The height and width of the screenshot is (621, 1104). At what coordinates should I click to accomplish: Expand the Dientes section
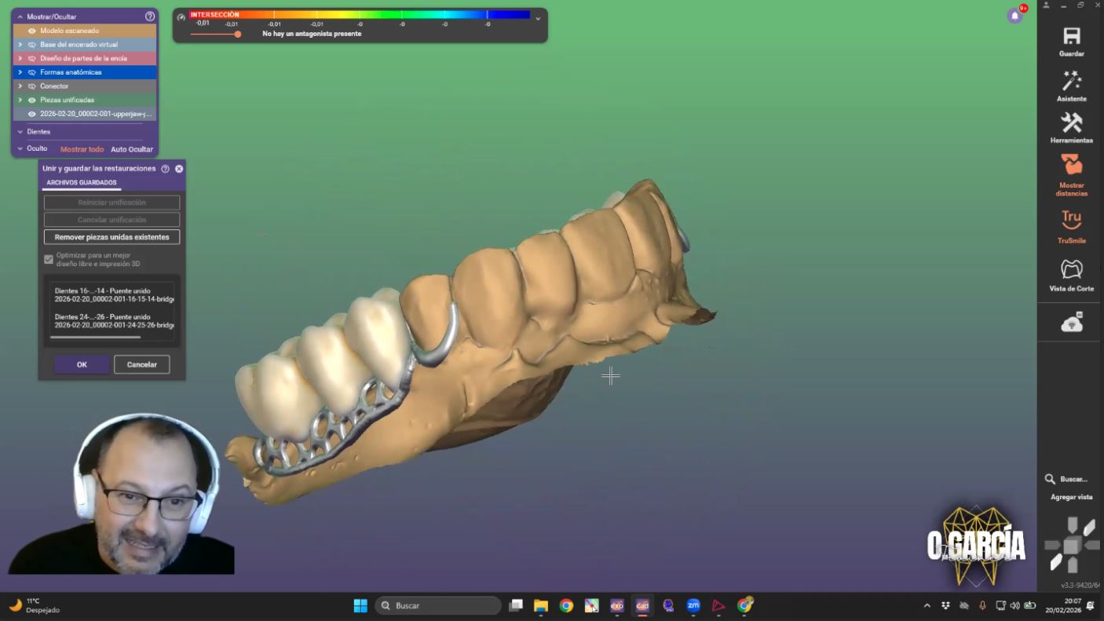point(20,132)
